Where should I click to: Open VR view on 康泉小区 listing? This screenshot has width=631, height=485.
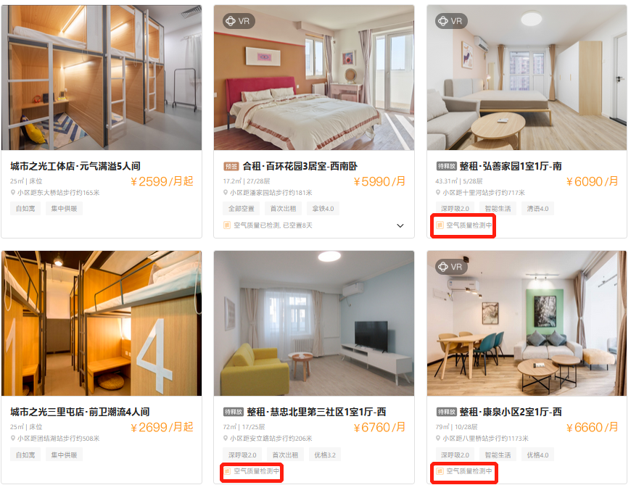click(451, 267)
